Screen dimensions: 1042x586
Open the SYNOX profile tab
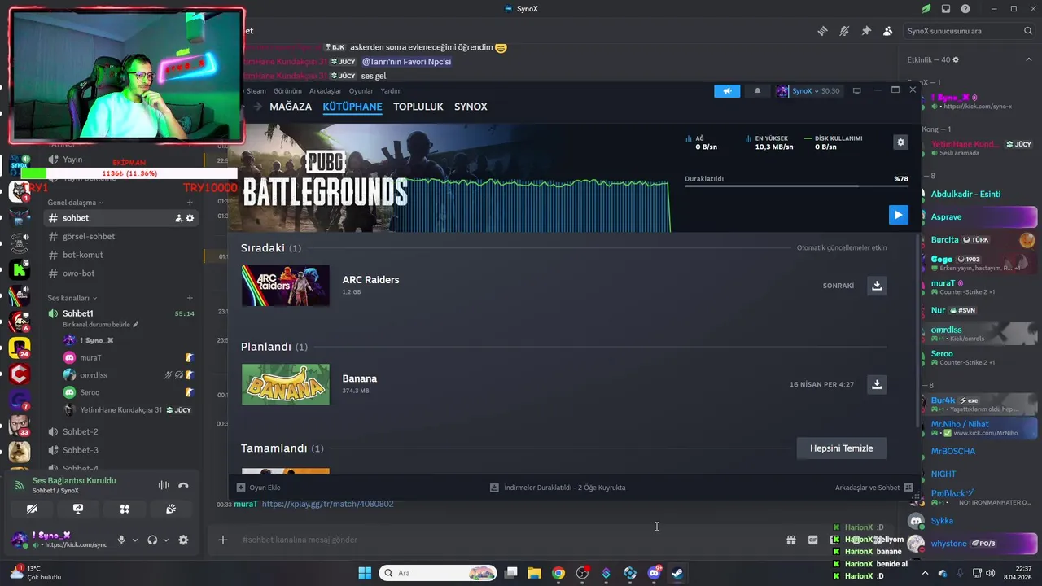pyautogui.click(x=471, y=107)
